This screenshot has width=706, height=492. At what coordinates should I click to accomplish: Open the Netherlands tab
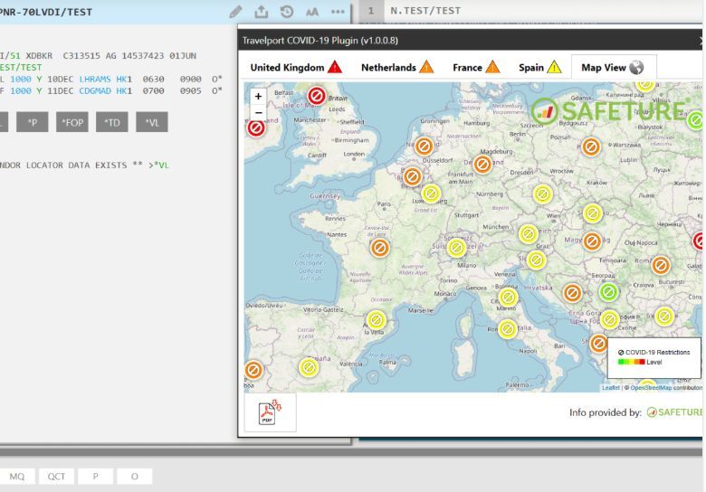[x=397, y=68]
